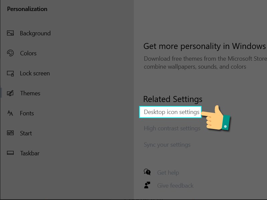The height and width of the screenshot is (200, 267).
Task: Click the Give feedback text link
Action: pyautogui.click(x=175, y=186)
